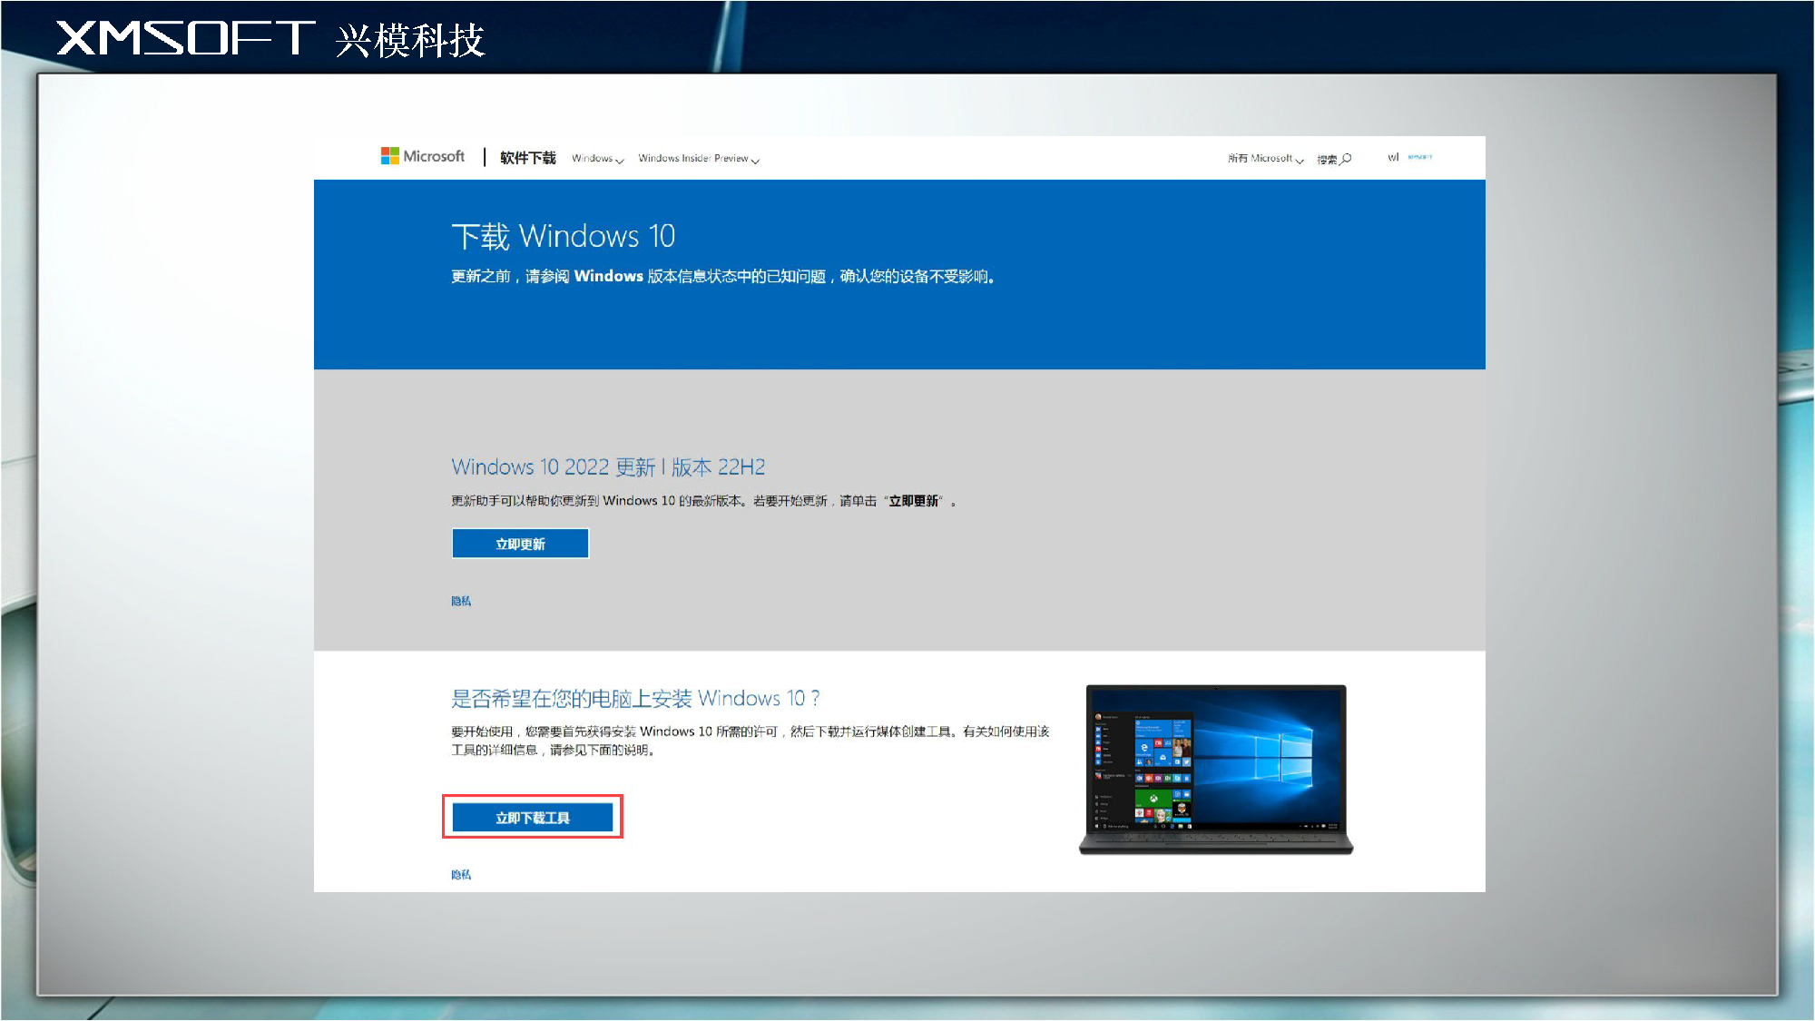This screenshot has width=1815, height=1021.
Task: Open 隐私 link under 立即下载工具
Action: [x=461, y=875]
